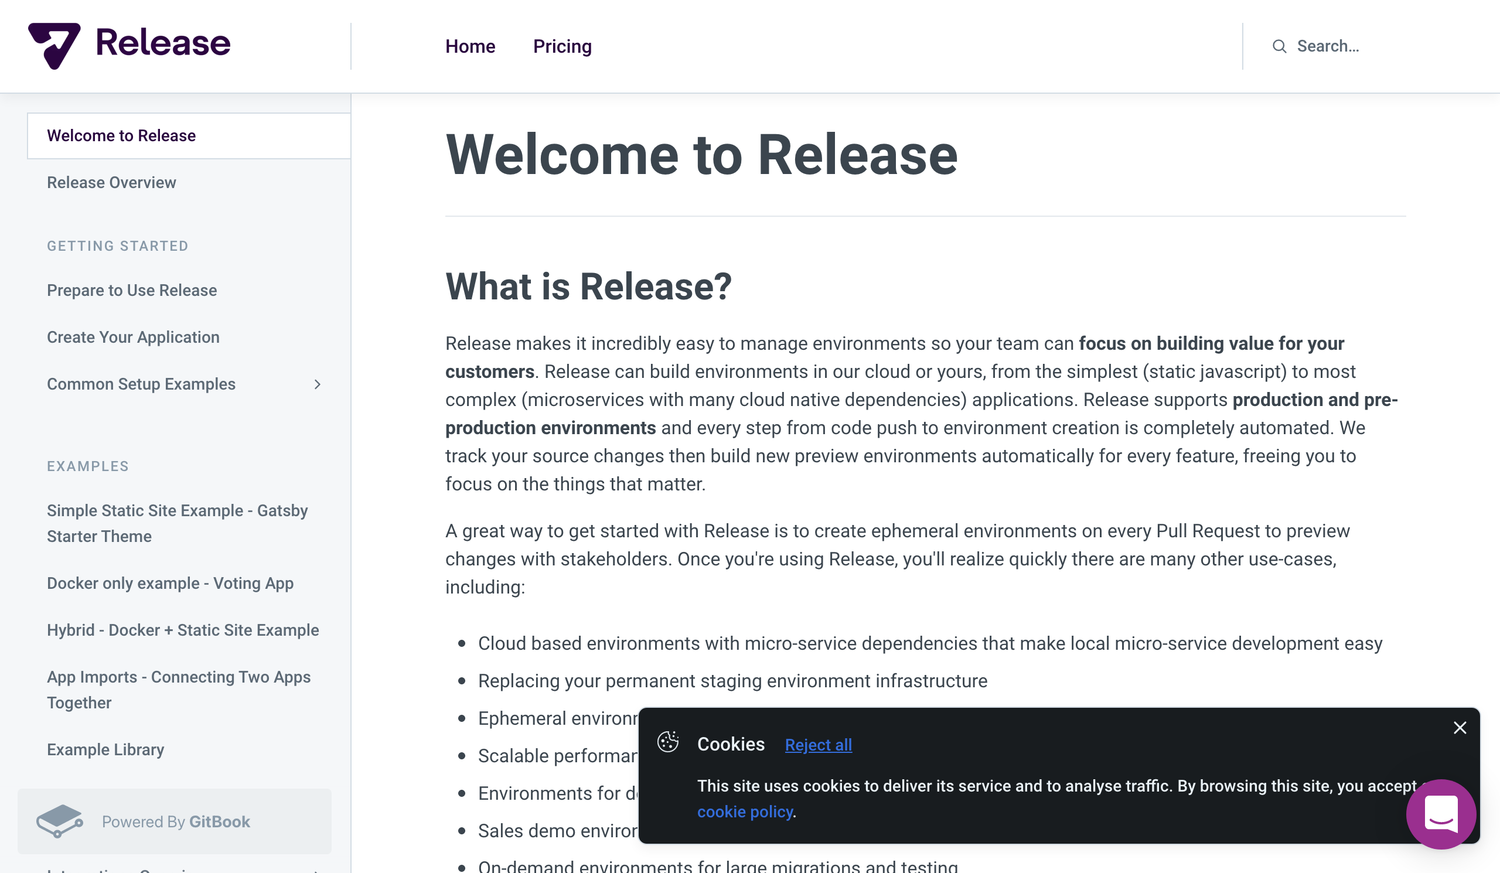Click the search magnifier icon
The height and width of the screenshot is (873, 1500).
click(x=1279, y=46)
